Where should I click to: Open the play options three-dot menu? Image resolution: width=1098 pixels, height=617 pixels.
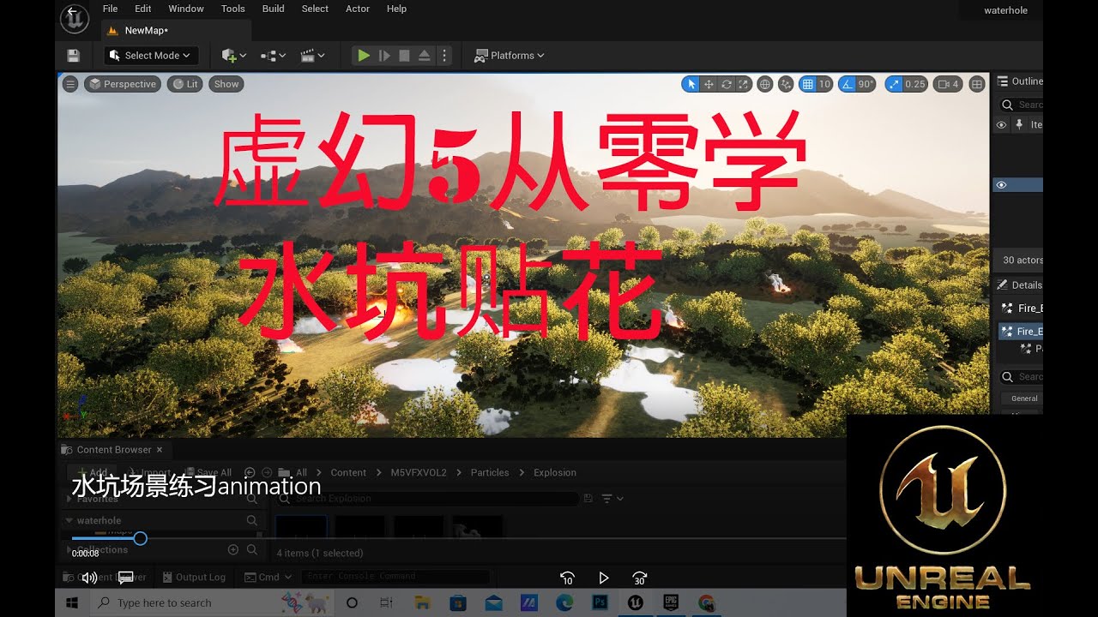(443, 56)
